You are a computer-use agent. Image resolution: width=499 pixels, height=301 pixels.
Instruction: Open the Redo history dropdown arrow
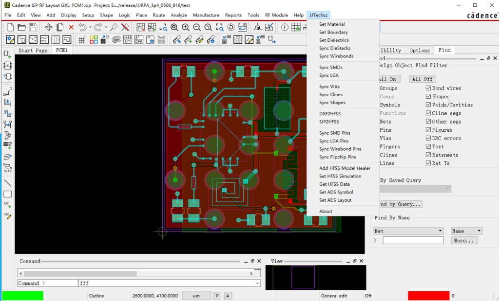click(106, 27)
